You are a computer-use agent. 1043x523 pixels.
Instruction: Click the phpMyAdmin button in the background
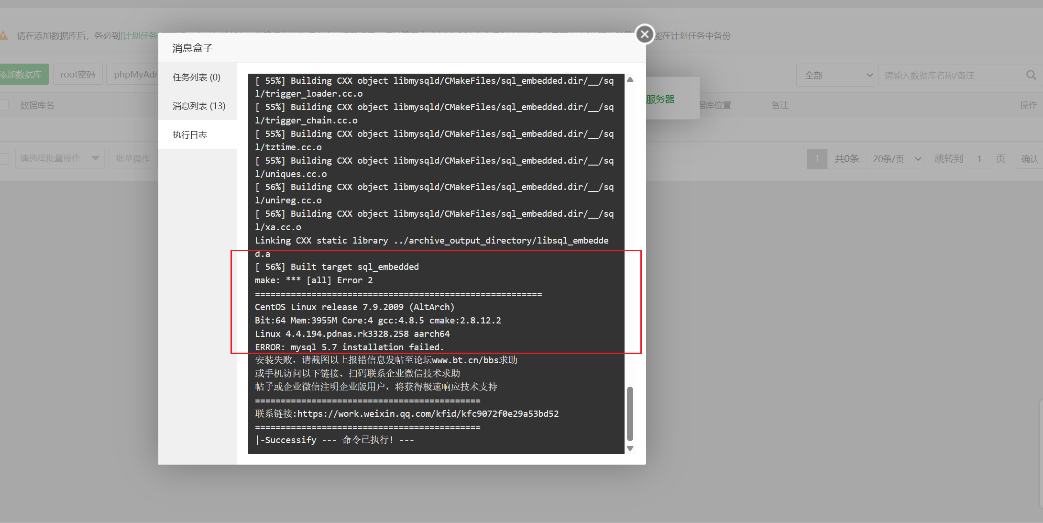pos(133,74)
